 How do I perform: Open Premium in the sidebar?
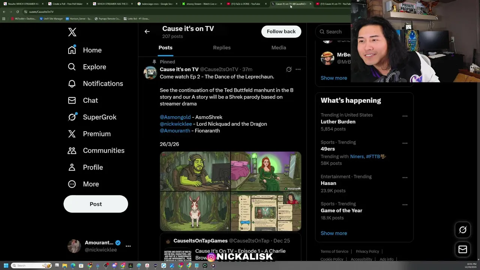(89, 134)
